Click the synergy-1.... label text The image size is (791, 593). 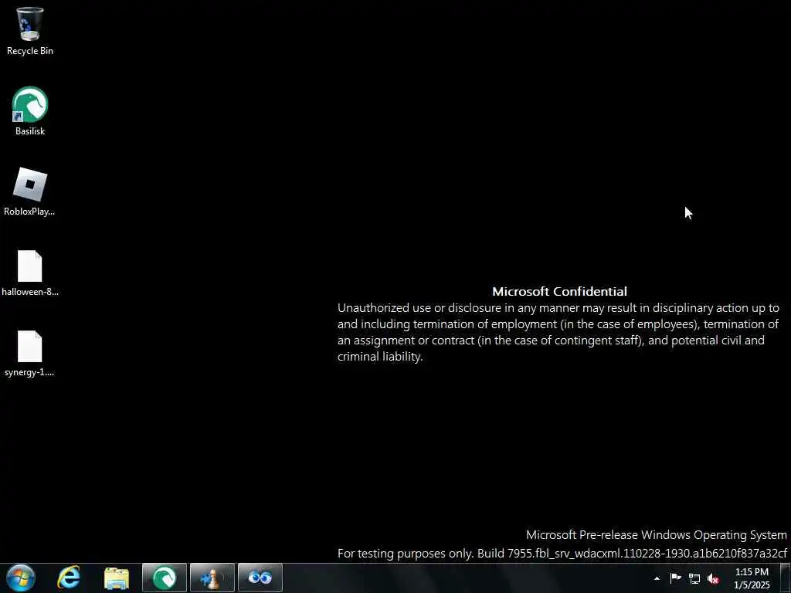coord(30,372)
